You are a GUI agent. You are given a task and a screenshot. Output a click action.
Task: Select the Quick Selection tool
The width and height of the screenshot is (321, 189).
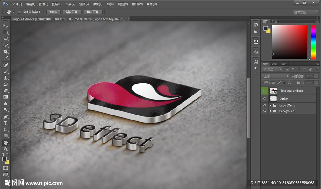coord(6,45)
